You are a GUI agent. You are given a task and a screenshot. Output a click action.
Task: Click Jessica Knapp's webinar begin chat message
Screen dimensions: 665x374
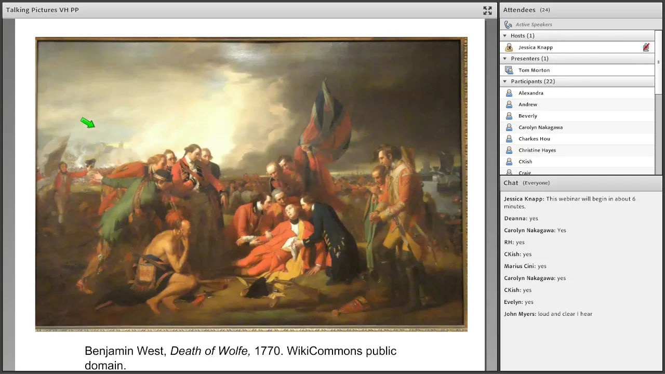click(x=569, y=203)
